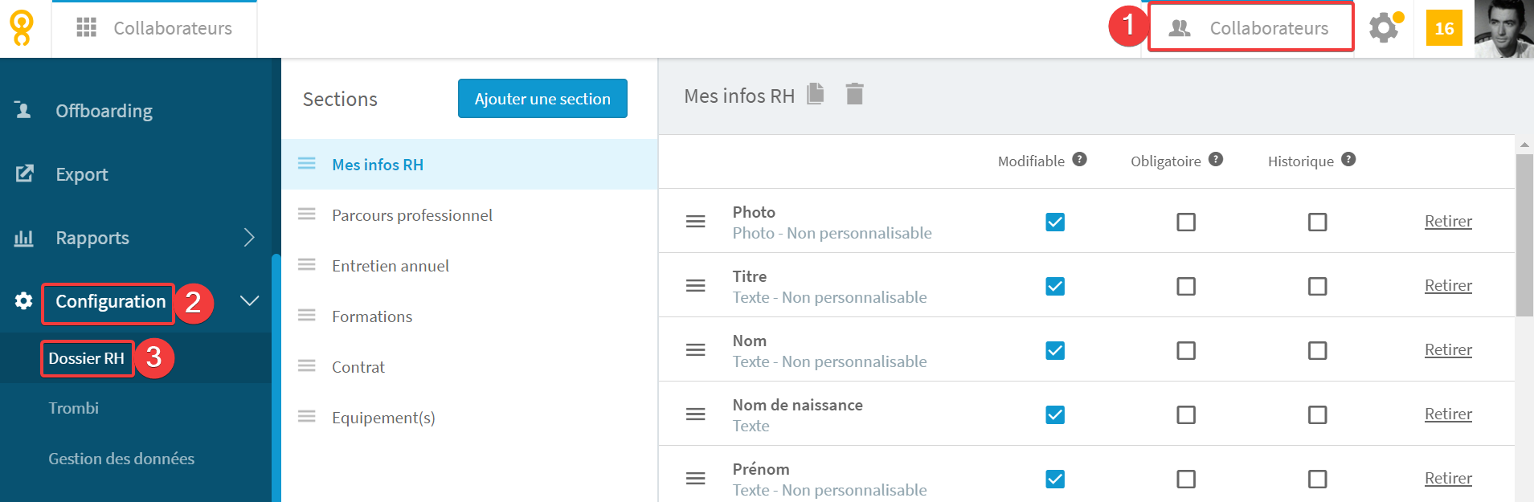Click the Collaborateurs button in top right

pos(1251,28)
